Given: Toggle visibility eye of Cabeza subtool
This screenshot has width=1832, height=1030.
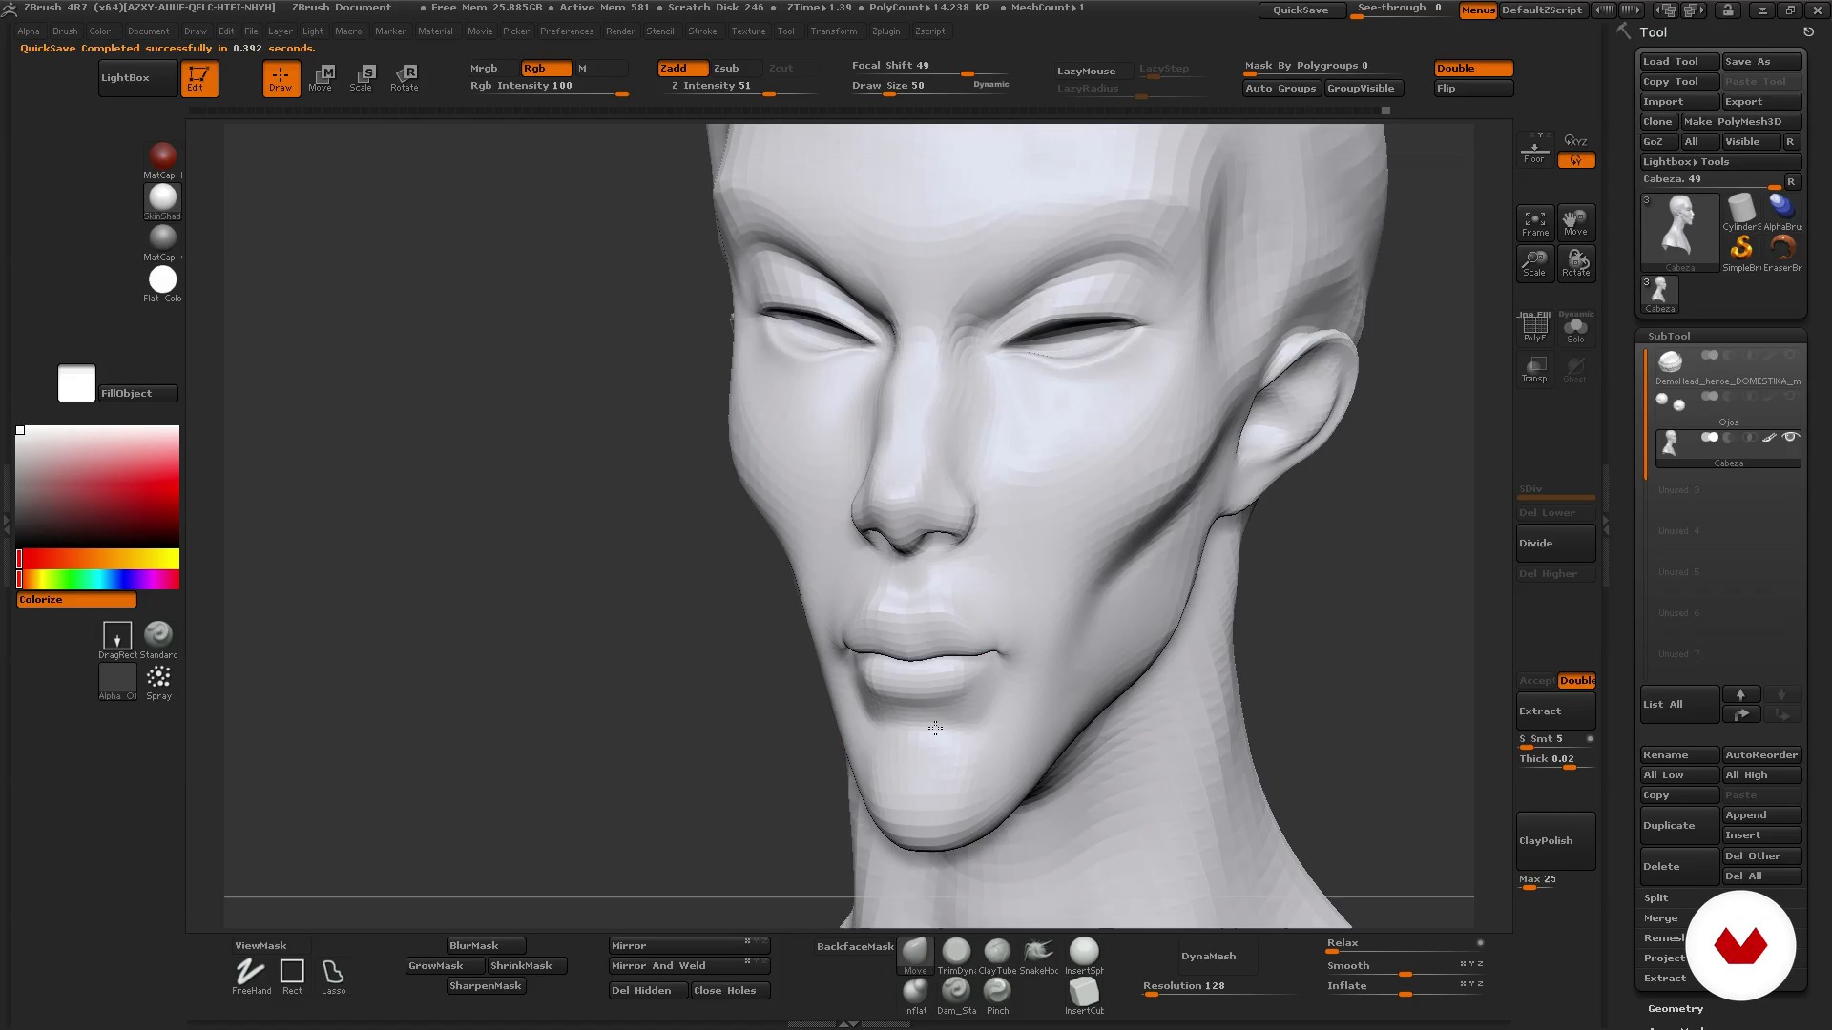Looking at the screenshot, I should (1790, 437).
